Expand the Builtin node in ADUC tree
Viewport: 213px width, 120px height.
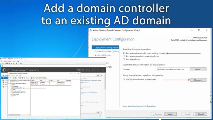[x=10, y=85]
